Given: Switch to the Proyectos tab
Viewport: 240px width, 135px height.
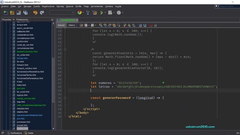Looking at the screenshot, I should tap(6, 19).
